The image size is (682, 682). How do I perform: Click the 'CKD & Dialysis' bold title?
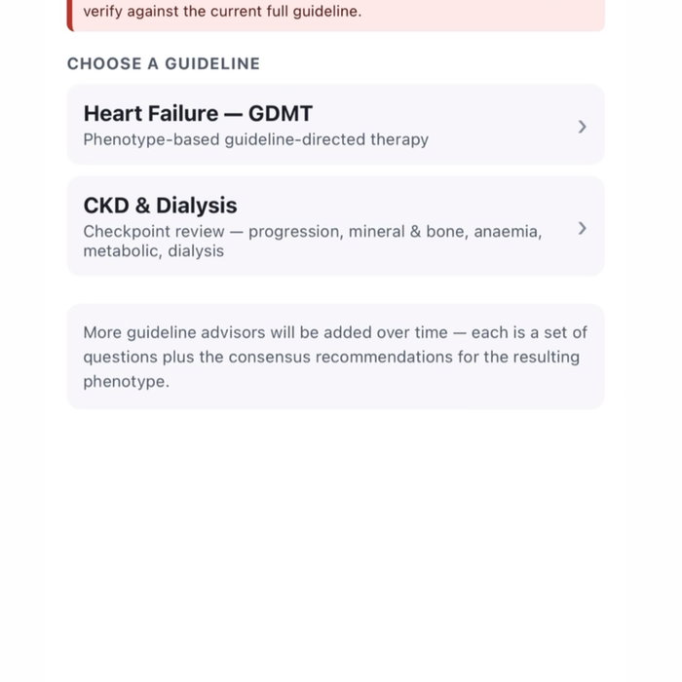160,206
